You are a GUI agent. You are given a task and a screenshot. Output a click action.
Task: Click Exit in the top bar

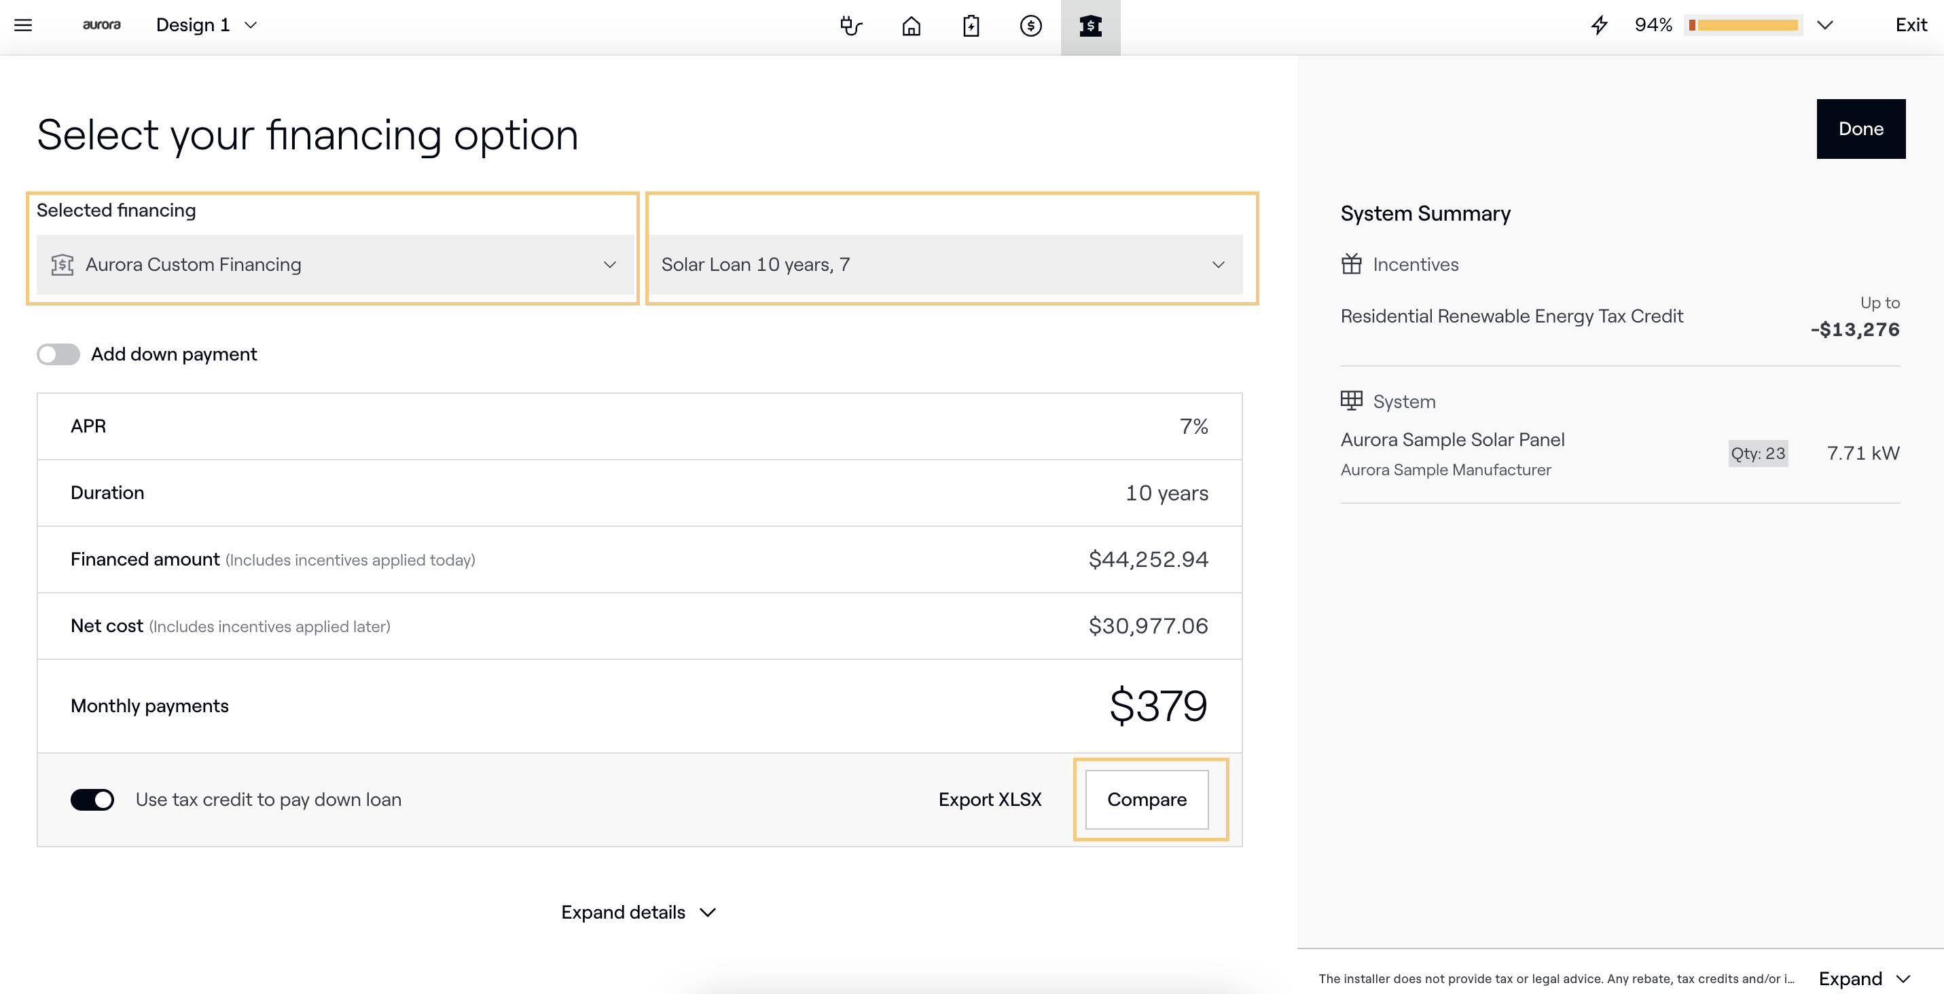tap(1910, 25)
